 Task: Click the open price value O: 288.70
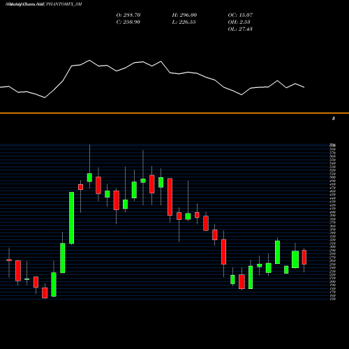[128, 15]
